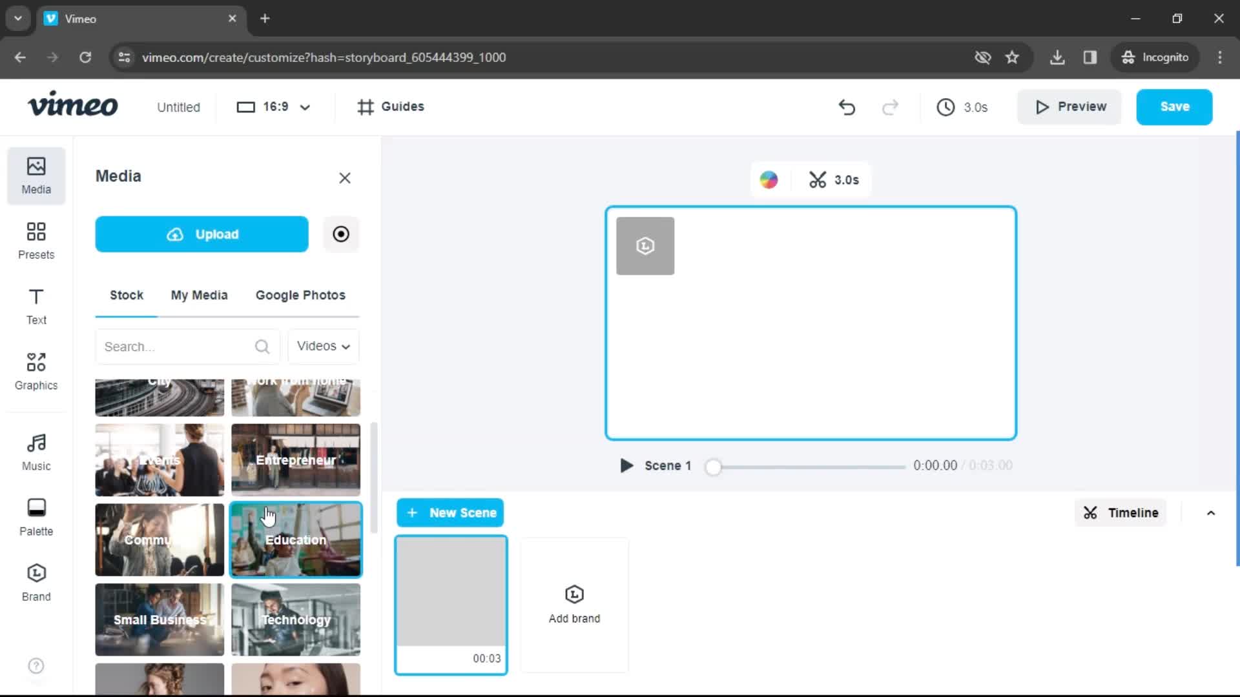The width and height of the screenshot is (1240, 697).
Task: Open the video duration clock (3.0s)
Action: 962,107
